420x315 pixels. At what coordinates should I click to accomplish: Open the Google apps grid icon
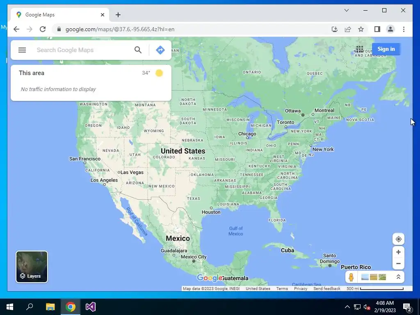tap(360, 49)
